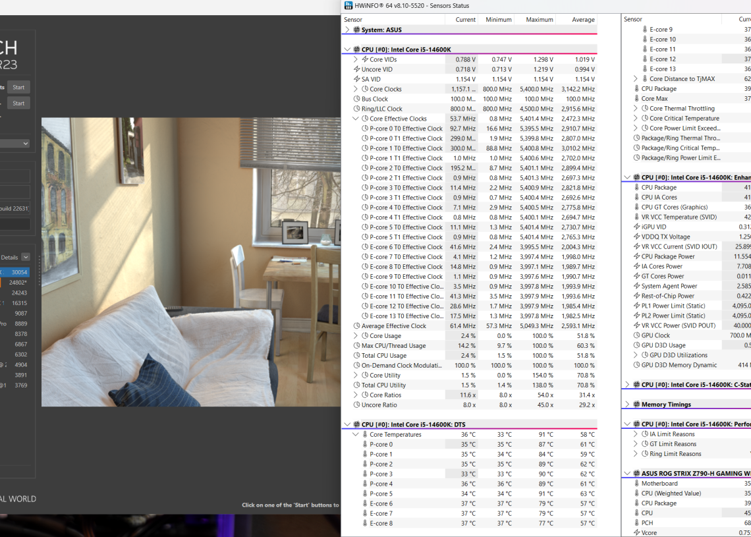
Task: Collapse the ASUS ROG STRIX Z790-H GAMING group
Action: coord(627,473)
